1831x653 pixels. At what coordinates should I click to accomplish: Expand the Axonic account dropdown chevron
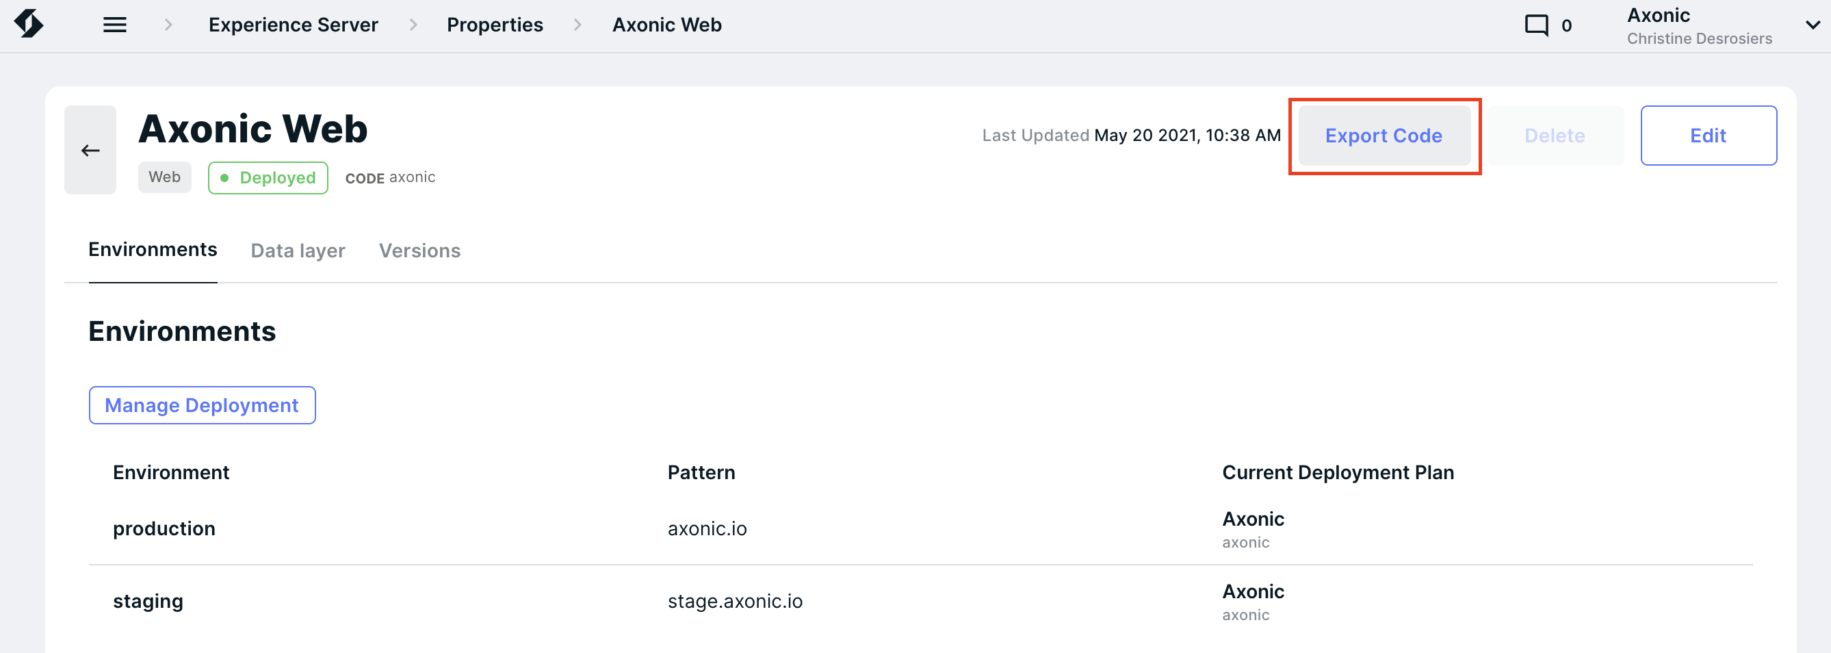(1813, 25)
